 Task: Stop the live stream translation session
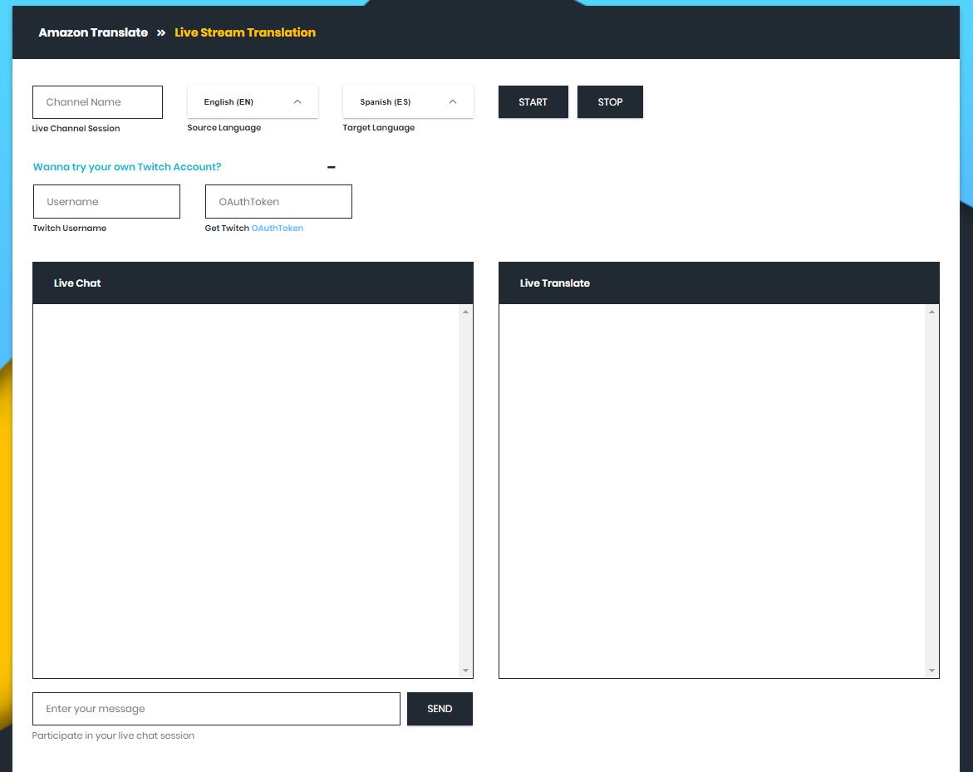(x=610, y=101)
